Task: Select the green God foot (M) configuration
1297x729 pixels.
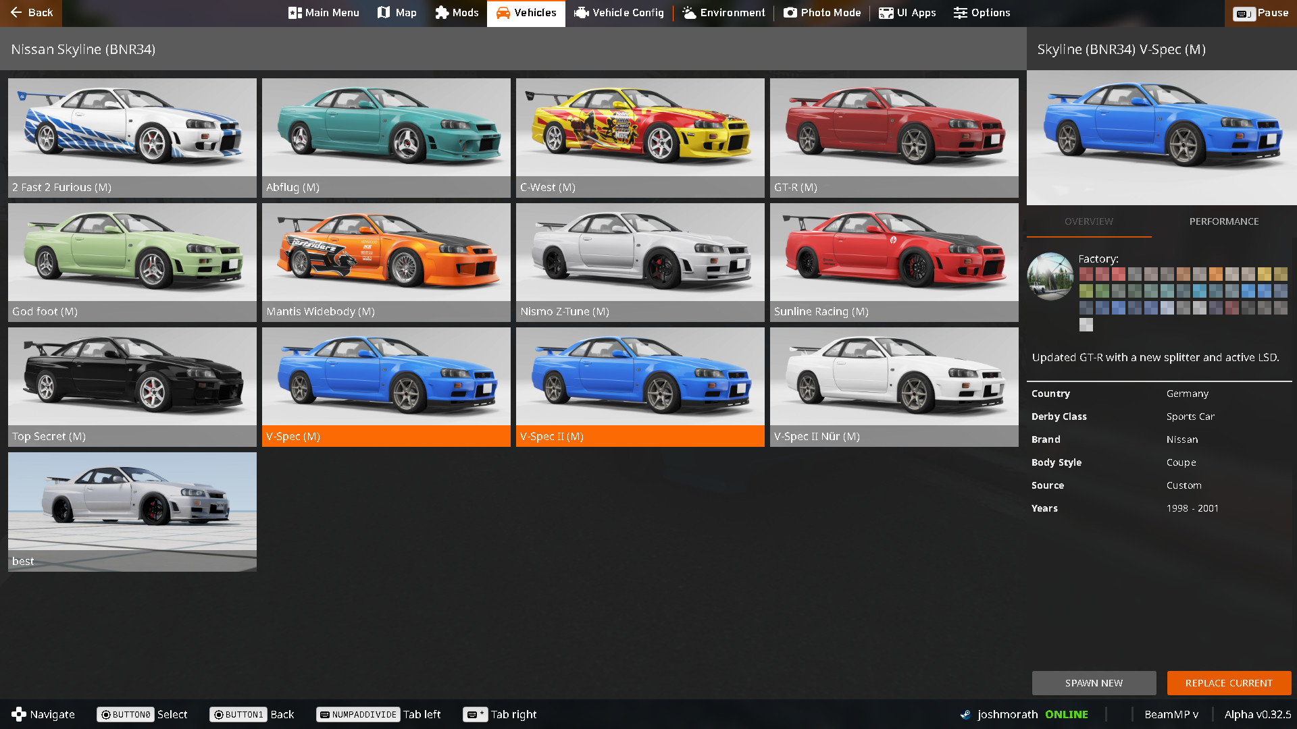Action: pyautogui.click(x=132, y=263)
